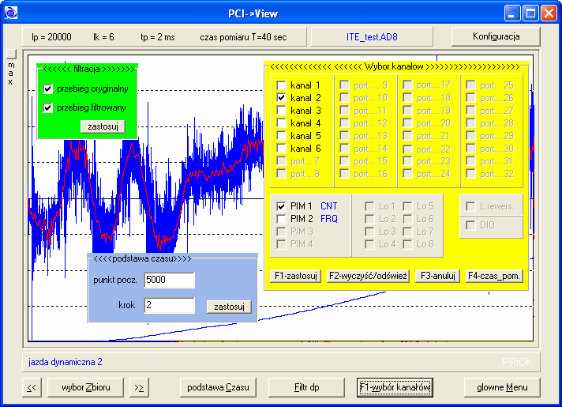Uncheck the PIM 1 checkbox
This screenshot has width=562, height=407.
(281, 206)
